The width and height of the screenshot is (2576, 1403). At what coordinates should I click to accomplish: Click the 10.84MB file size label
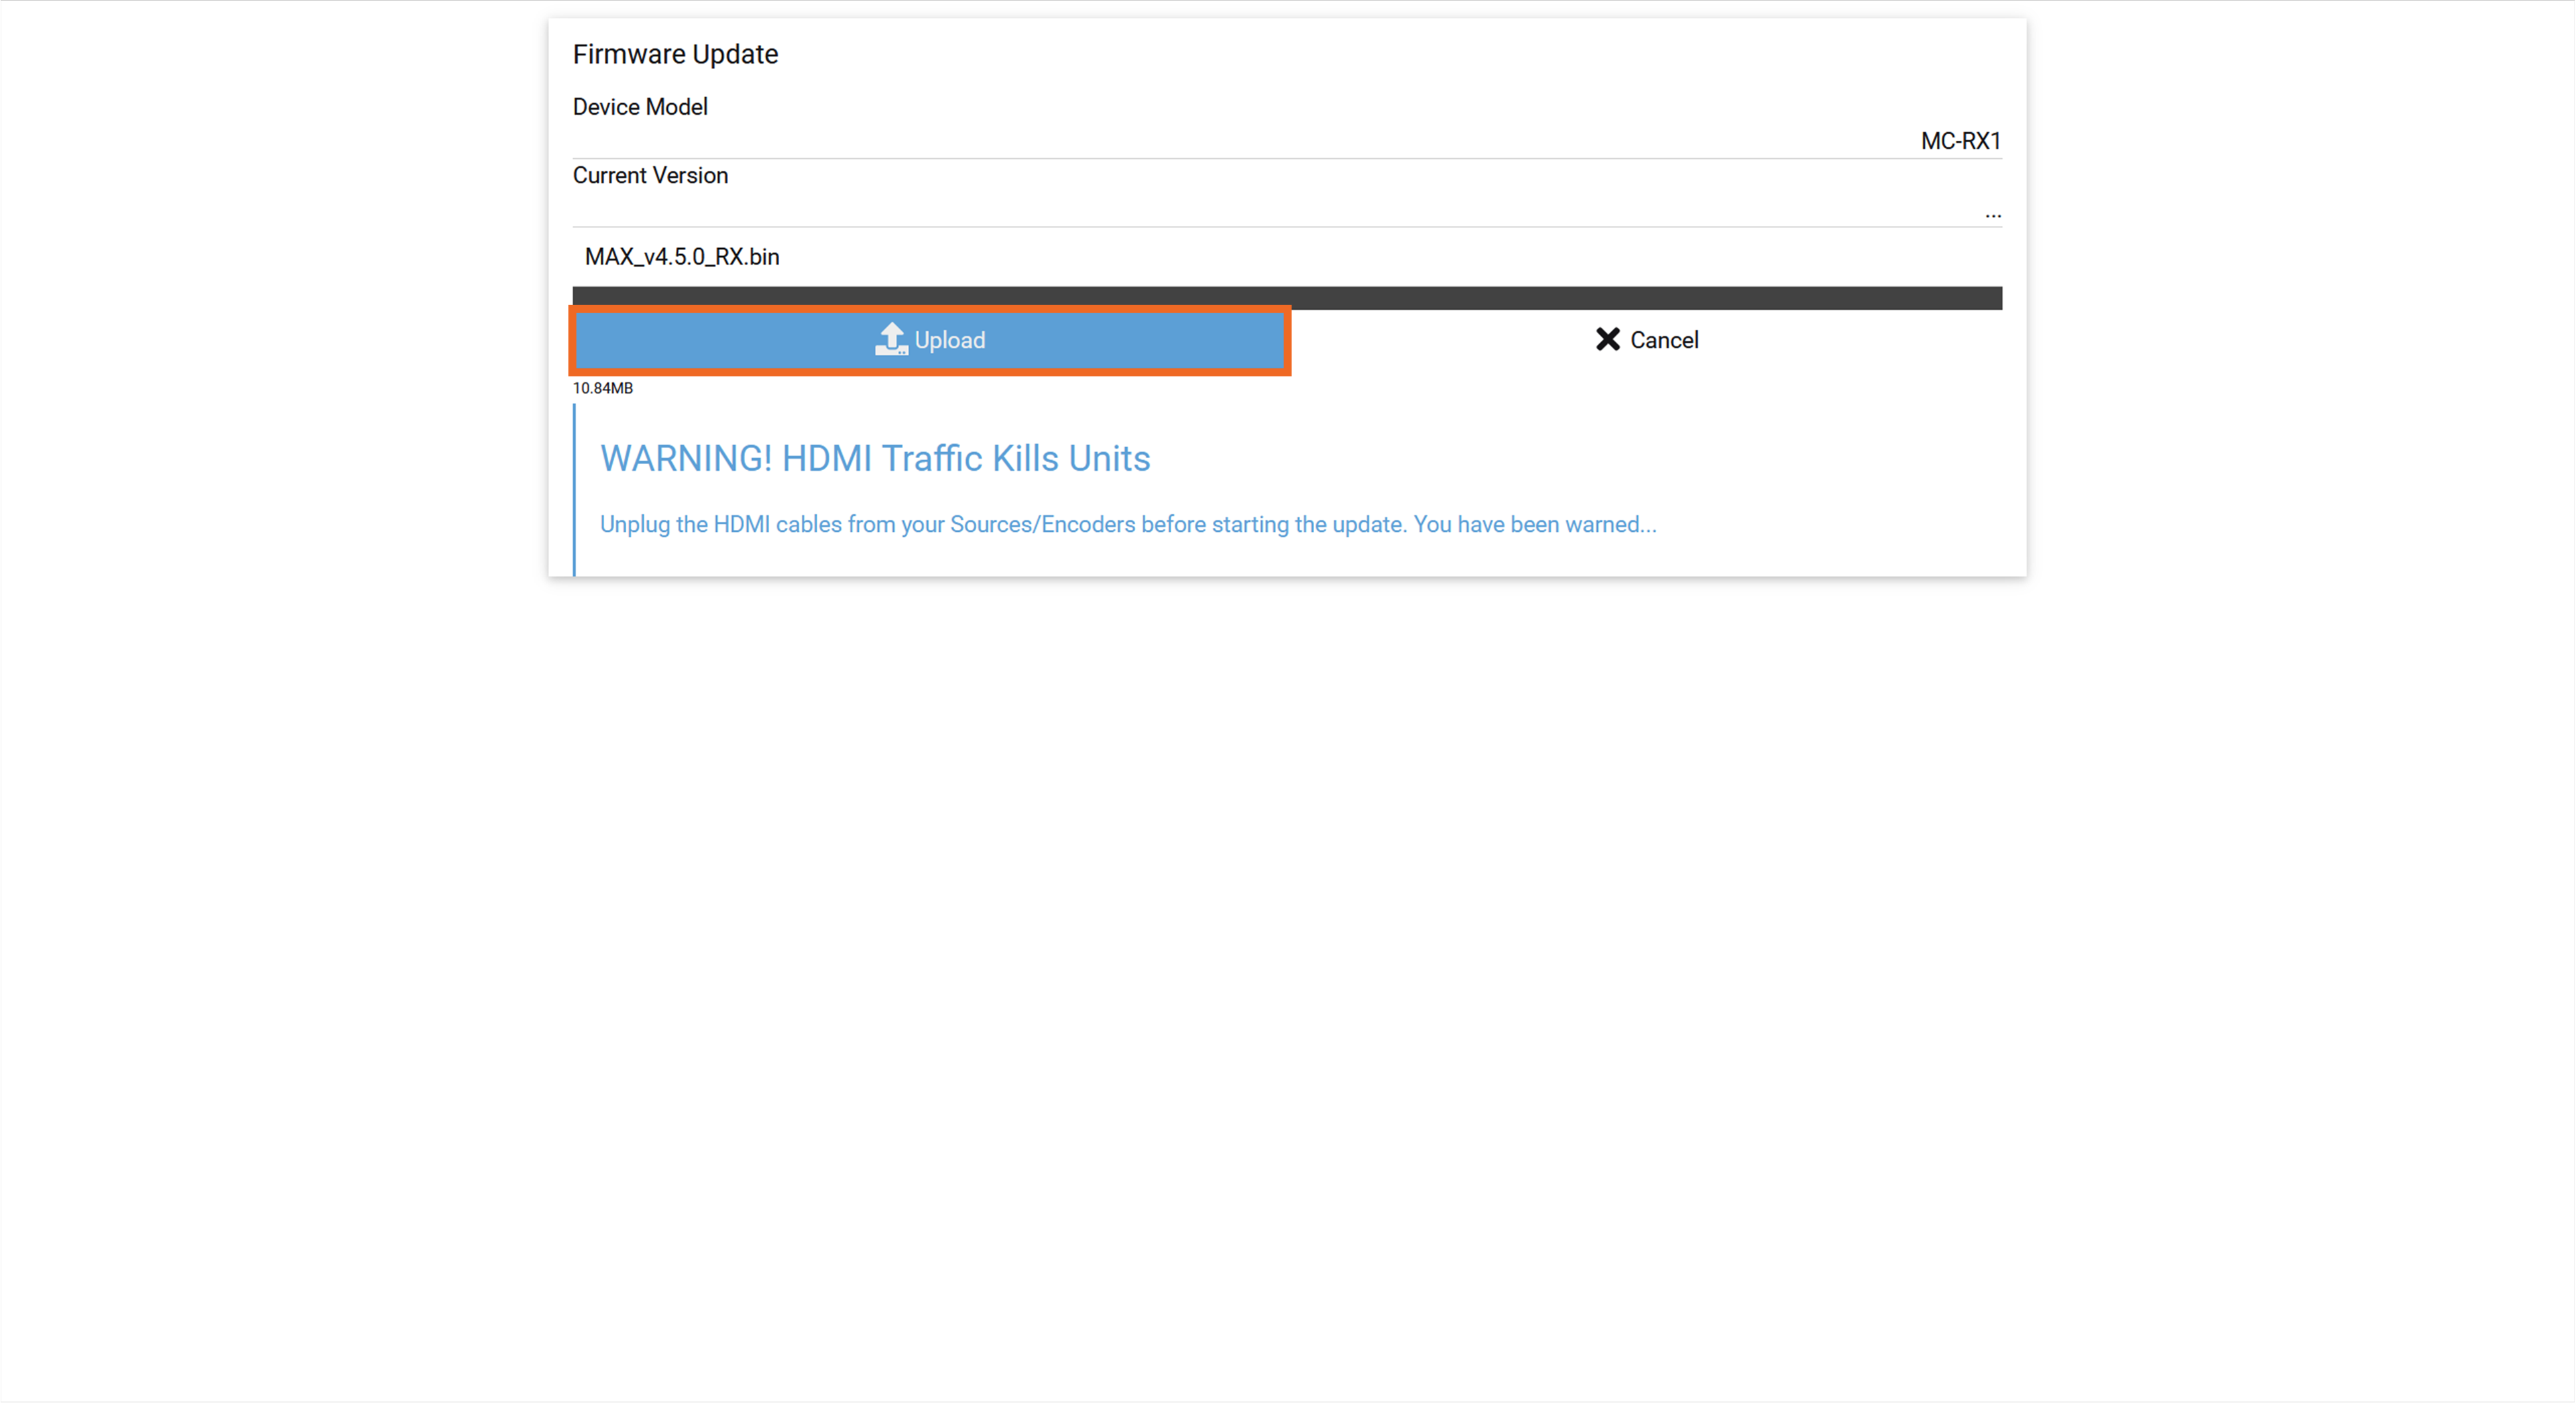point(603,388)
